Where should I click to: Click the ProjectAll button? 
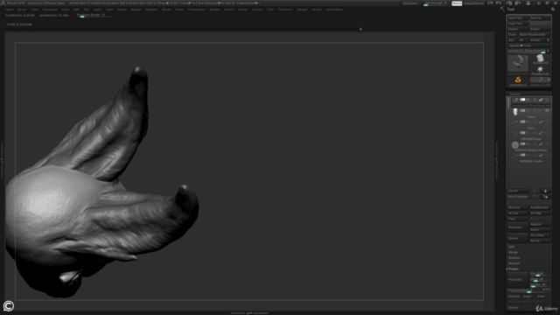[x=518, y=280]
